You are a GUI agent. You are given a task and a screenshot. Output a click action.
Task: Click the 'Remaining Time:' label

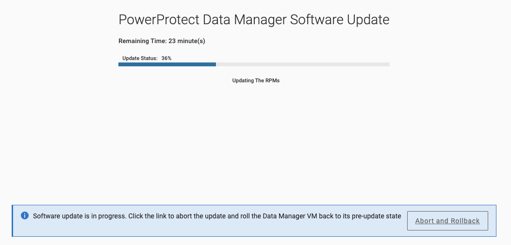(x=143, y=41)
